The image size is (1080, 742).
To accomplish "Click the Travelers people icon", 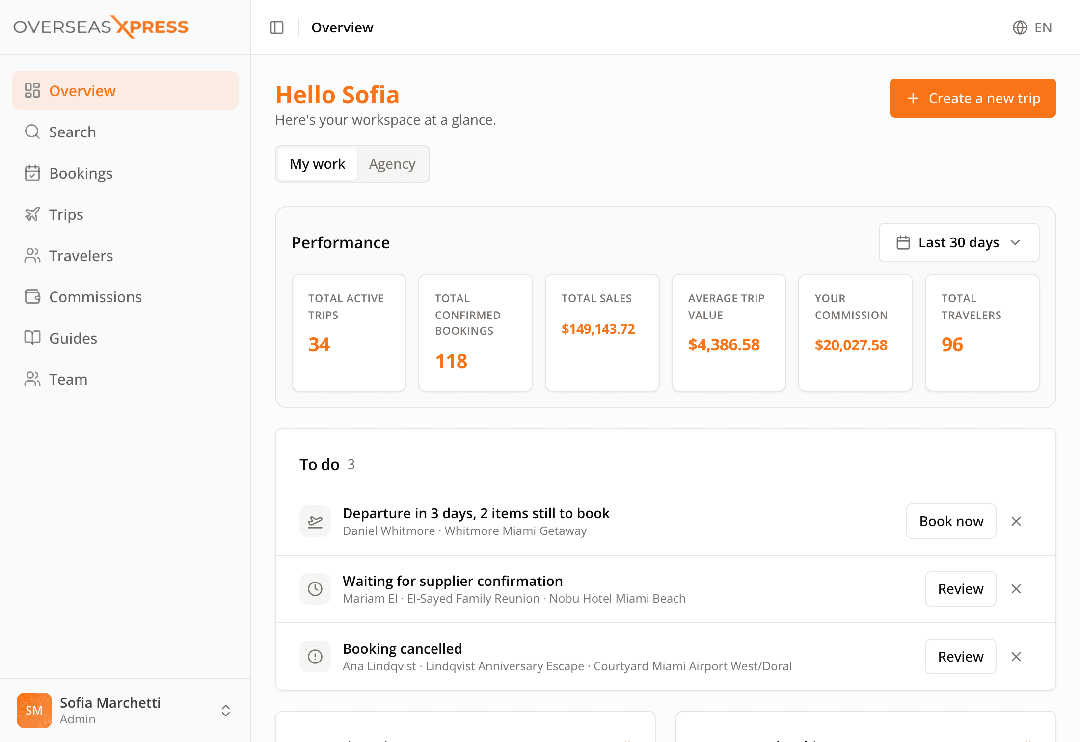I will point(32,255).
